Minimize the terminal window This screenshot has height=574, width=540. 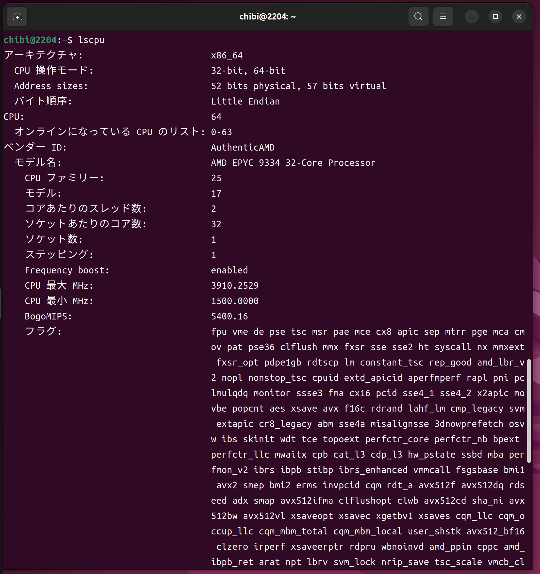point(471,17)
